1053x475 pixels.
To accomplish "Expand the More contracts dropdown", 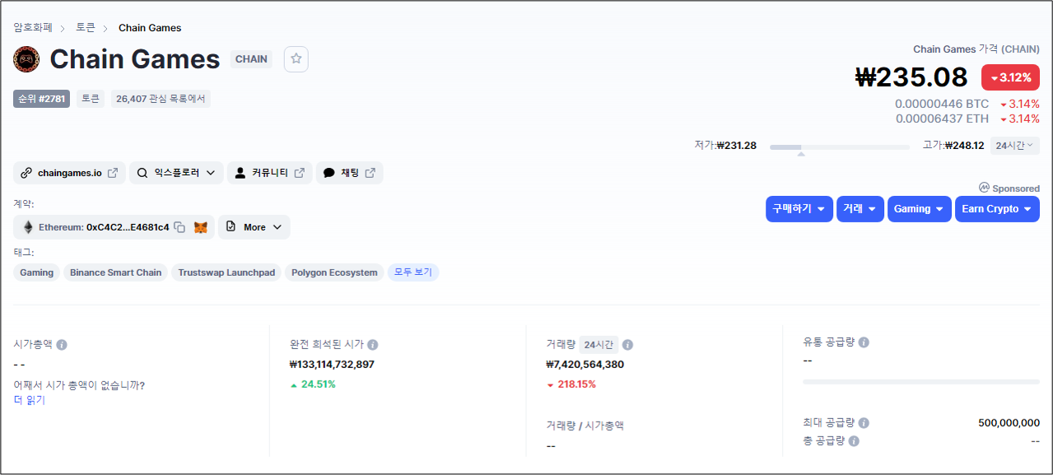I will (x=254, y=227).
